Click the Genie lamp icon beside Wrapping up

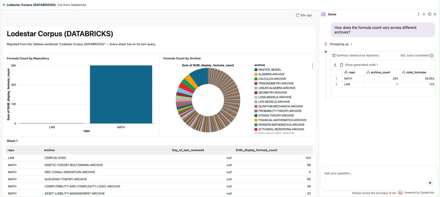(326, 44)
